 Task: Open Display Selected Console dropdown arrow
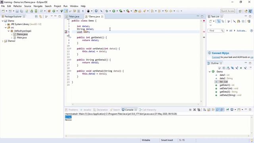coord(235,110)
